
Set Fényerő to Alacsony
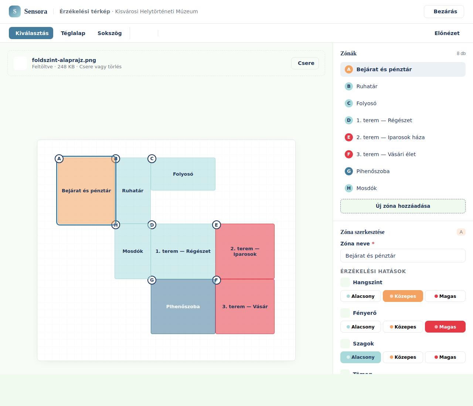(x=361, y=327)
